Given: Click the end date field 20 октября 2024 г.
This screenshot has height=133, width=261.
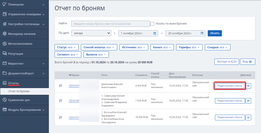Looking at the screenshot, I should tap(185, 33).
